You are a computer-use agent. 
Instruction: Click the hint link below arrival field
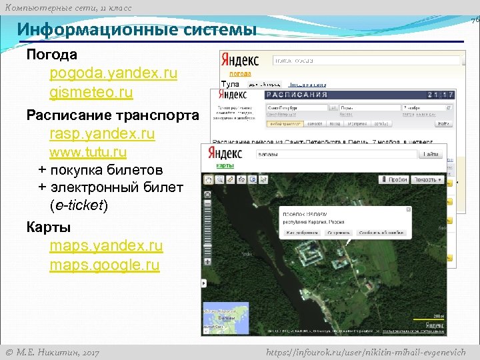click(x=346, y=115)
